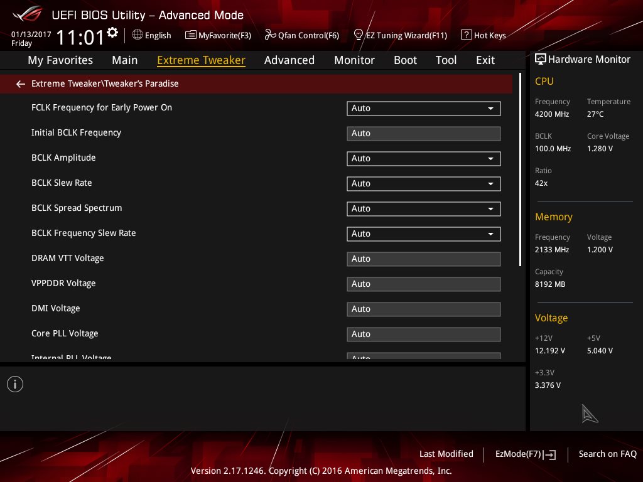Select the FCLK Frequency for Early Power On label

(102, 108)
